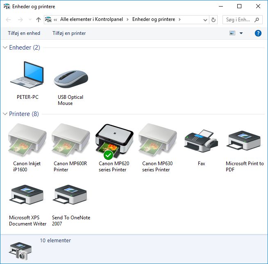This screenshot has height=264, width=268.
Task: Open the blue help question mark
Action: 258,33
